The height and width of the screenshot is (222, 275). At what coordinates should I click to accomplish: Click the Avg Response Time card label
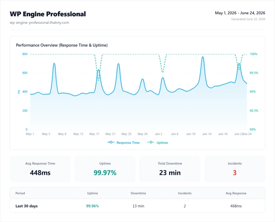click(x=40, y=163)
